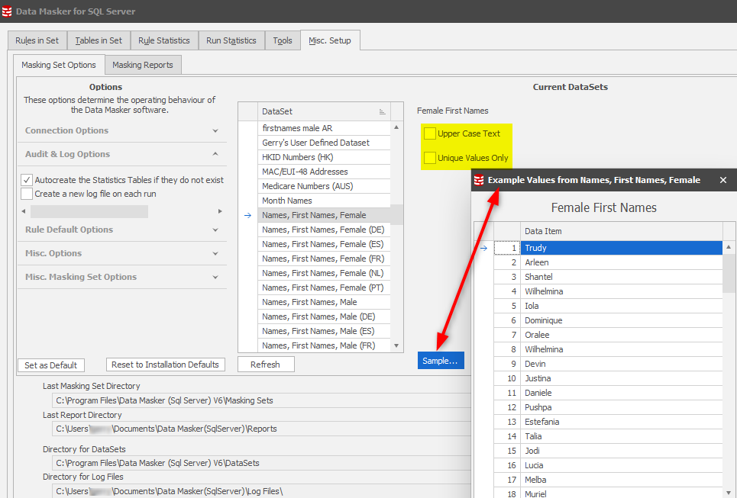Click the DataSet column sort icon
The height and width of the screenshot is (498, 737).
382,111
